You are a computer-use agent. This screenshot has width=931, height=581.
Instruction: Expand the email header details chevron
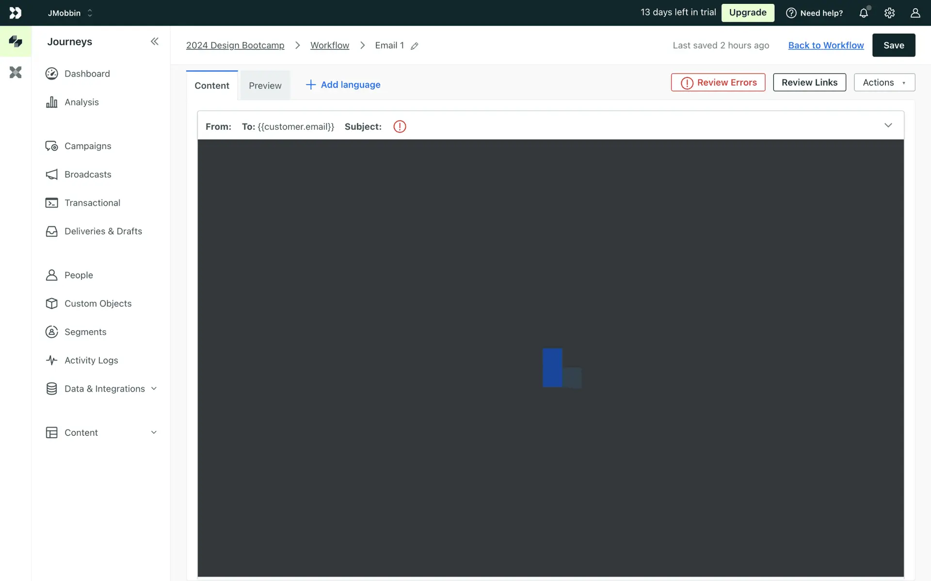coord(888,125)
